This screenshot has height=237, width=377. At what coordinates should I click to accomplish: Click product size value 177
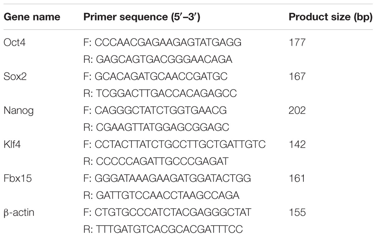point(297,42)
